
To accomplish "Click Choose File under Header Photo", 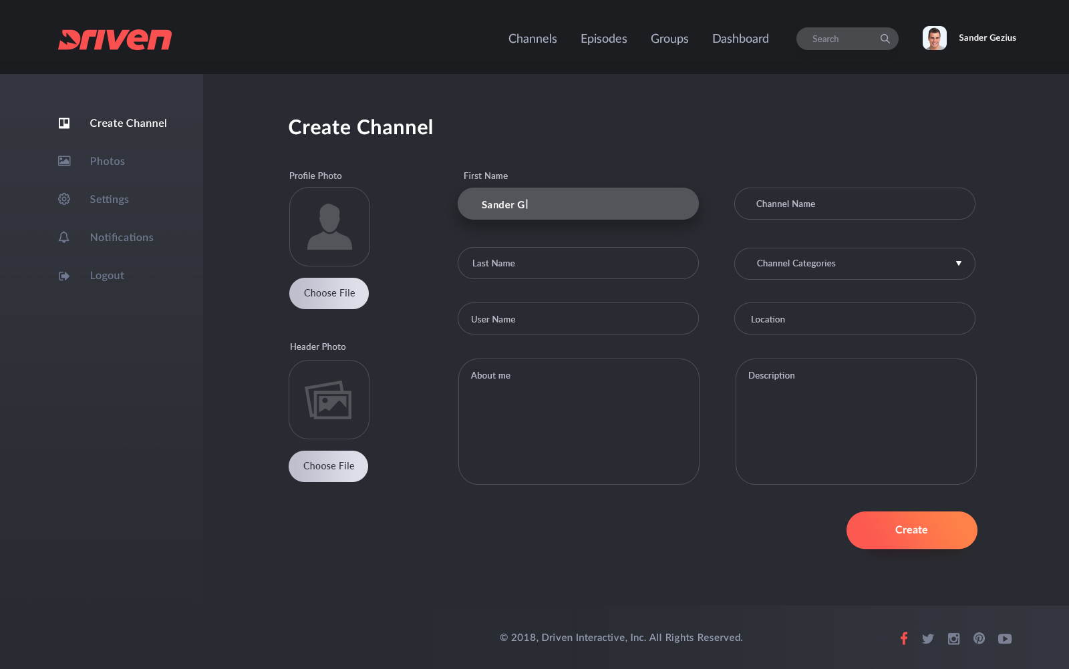I will pos(328,466).
